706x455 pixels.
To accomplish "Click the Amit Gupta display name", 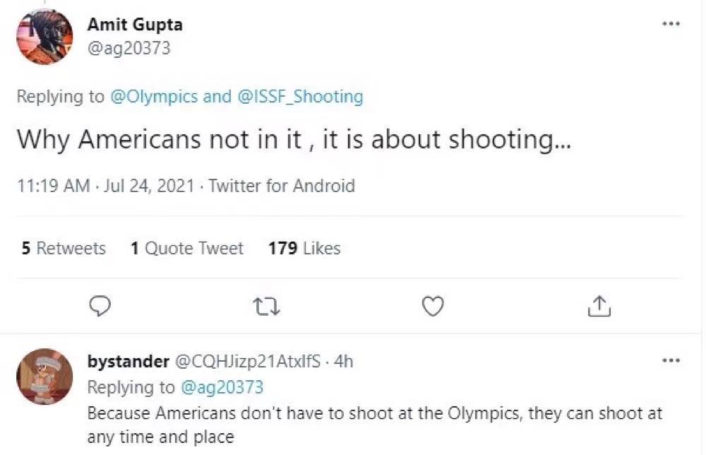I will [x=135, y=24].
